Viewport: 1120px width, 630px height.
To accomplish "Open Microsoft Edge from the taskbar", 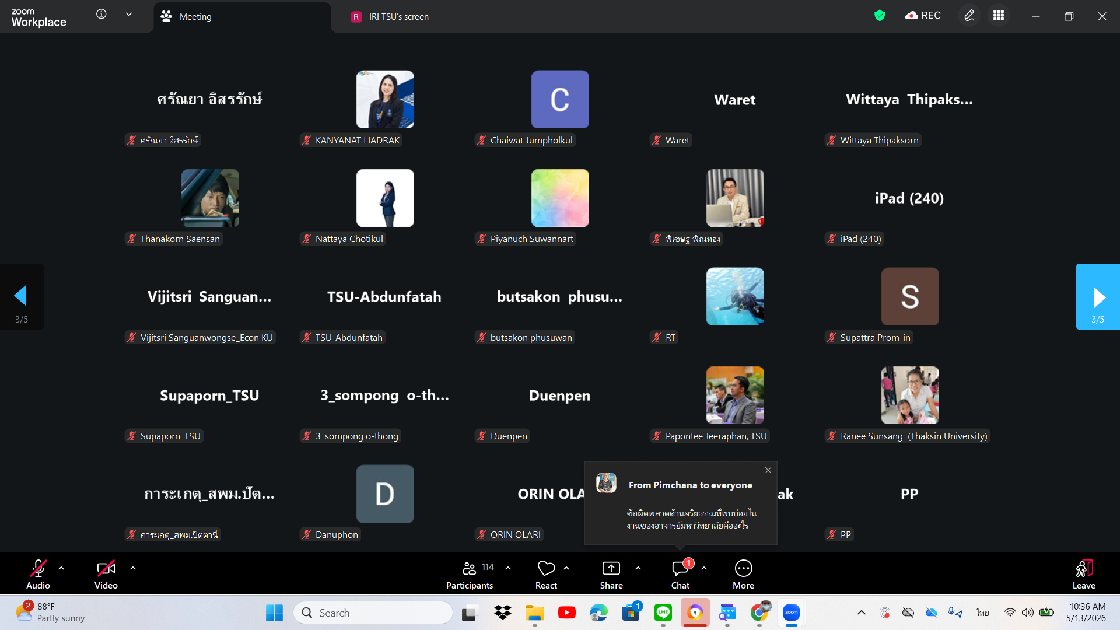I will 598,613.
